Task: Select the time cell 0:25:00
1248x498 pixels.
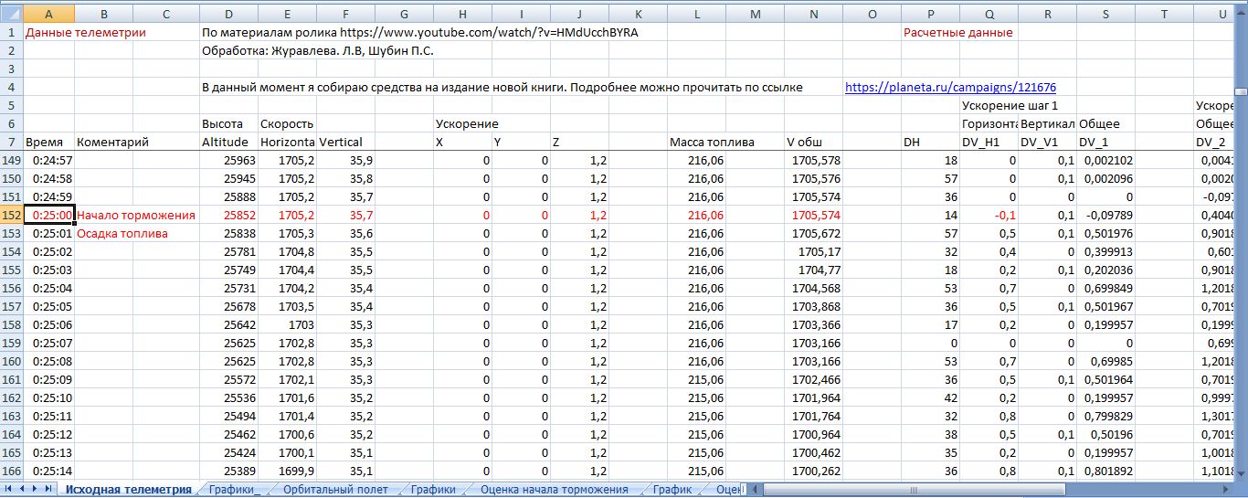Action: coord(48,215)
